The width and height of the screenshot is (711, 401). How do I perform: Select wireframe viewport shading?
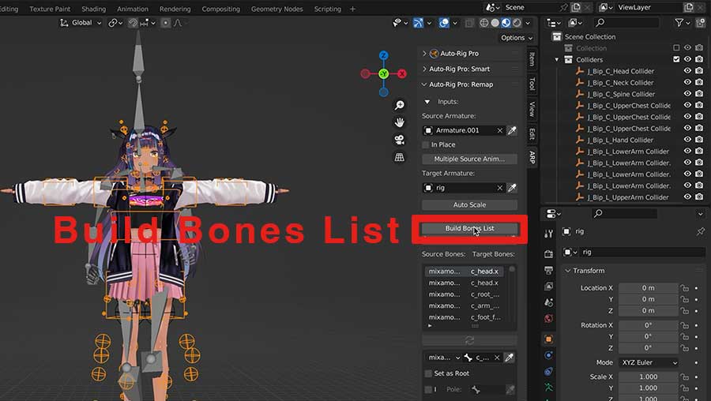pyautogui.click(x=484, y=23)
